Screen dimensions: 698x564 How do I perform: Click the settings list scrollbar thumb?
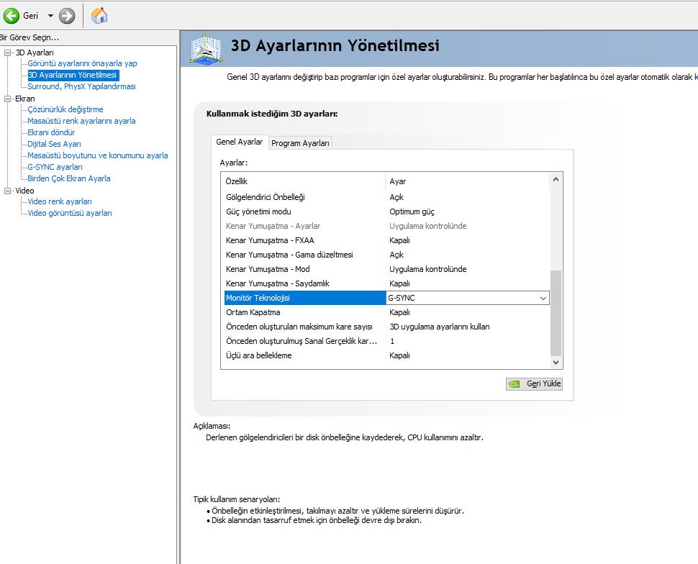(x=556, y=312)
